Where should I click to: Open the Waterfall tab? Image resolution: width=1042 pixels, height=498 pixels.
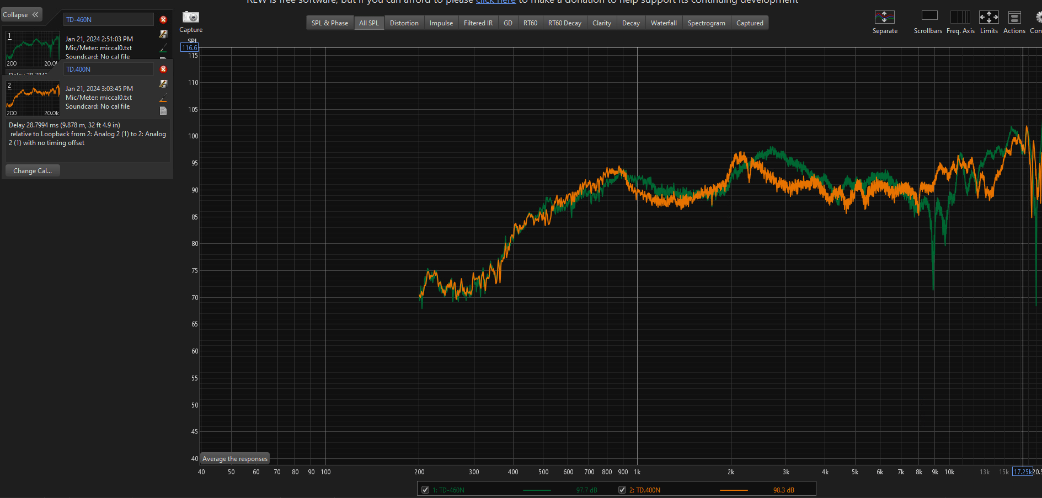coord(664,23)
